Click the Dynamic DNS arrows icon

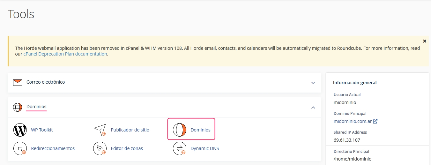coord(179,148)
